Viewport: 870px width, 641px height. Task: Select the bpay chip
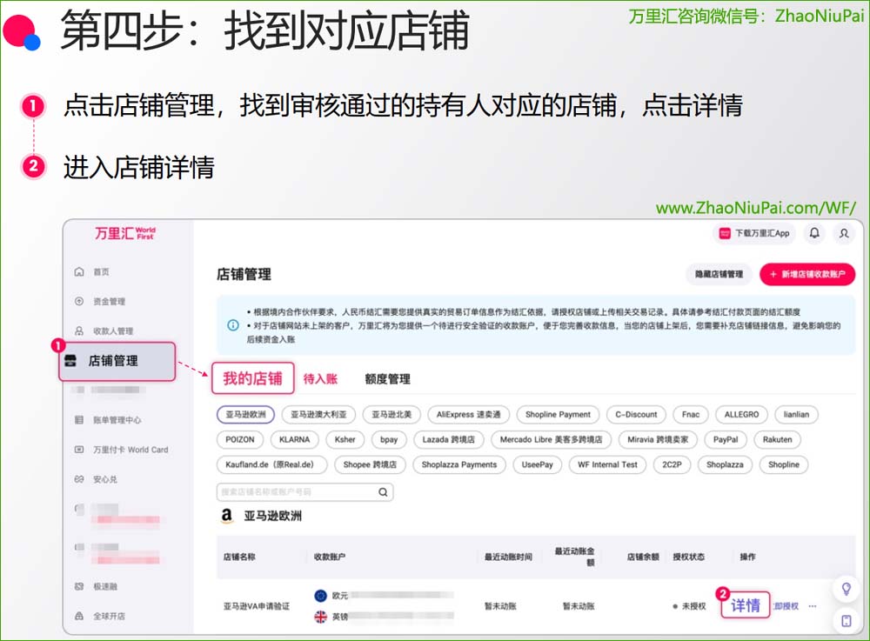click(x=388, y=439)
